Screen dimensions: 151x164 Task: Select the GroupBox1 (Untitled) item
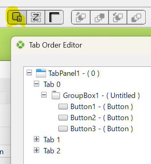(95, 96)
